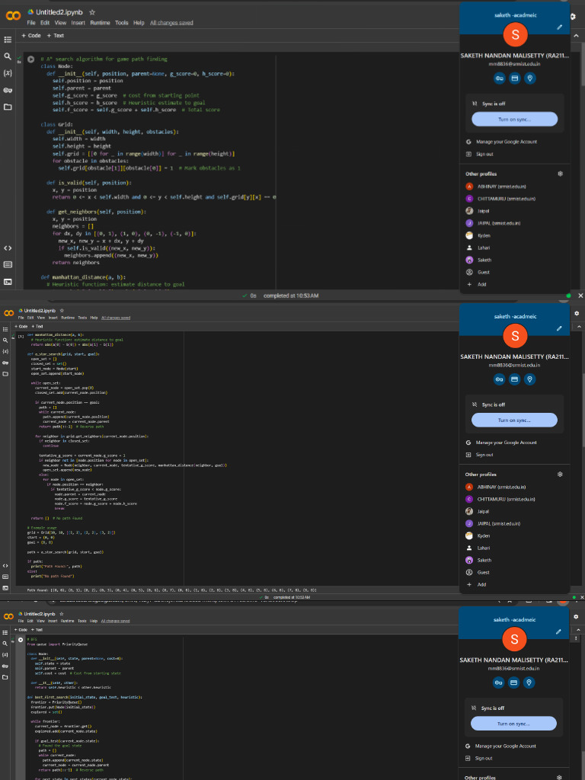Star the Untitled2.ipynb notebook in the top window
Viewport: 585px width, 780px height.
coord(92,12)
